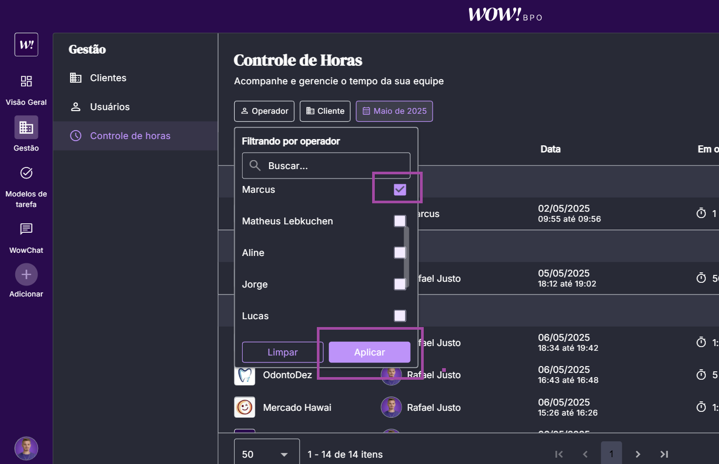719x464 pixels.
Task: Expand the Cliente filter dropdown
Action: click(x=325, y=111)
